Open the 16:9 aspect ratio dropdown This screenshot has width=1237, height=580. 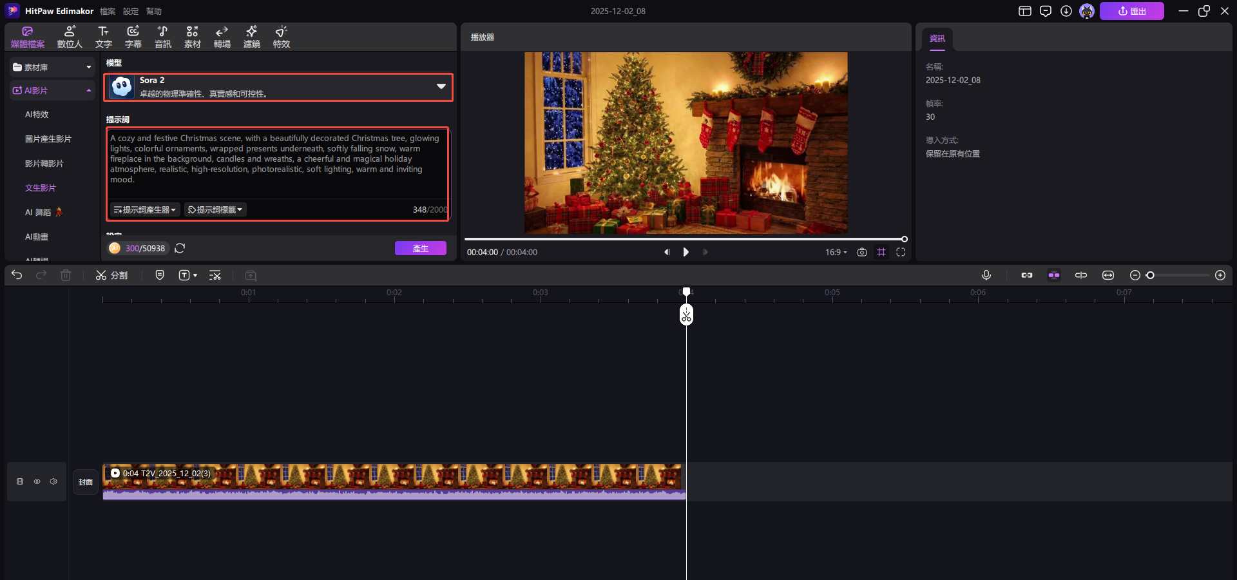pyautogui.click(x=836, y=252)
